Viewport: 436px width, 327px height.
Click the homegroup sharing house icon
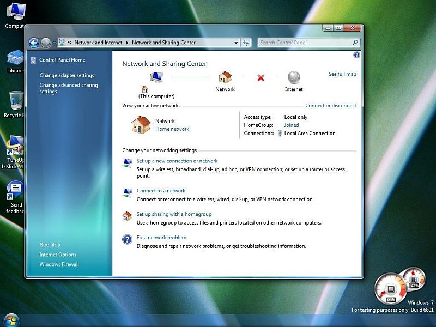tap(127, 216)
